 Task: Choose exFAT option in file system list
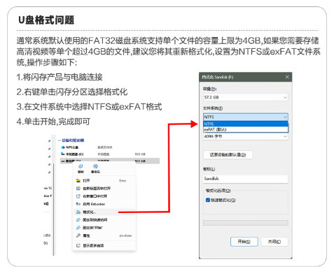pyautogui.click(x=246, y=129)
